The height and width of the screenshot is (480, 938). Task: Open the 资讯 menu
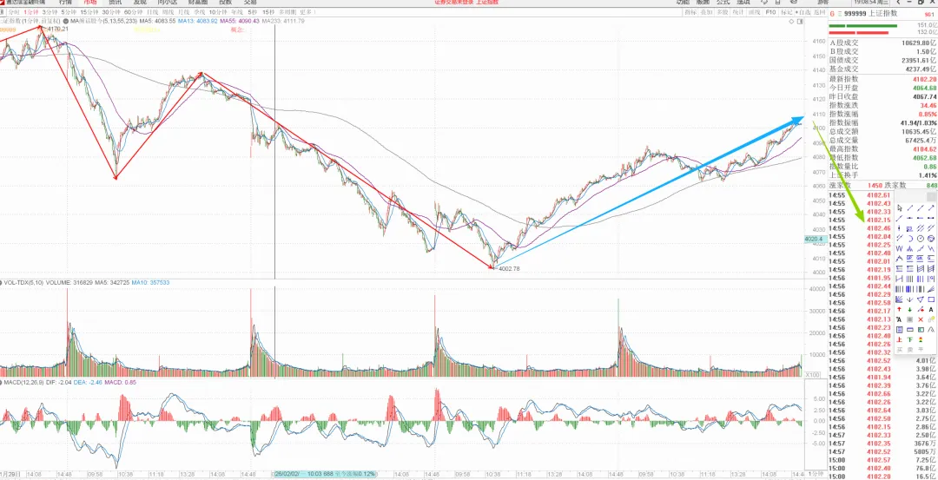(x=115, y=3)
